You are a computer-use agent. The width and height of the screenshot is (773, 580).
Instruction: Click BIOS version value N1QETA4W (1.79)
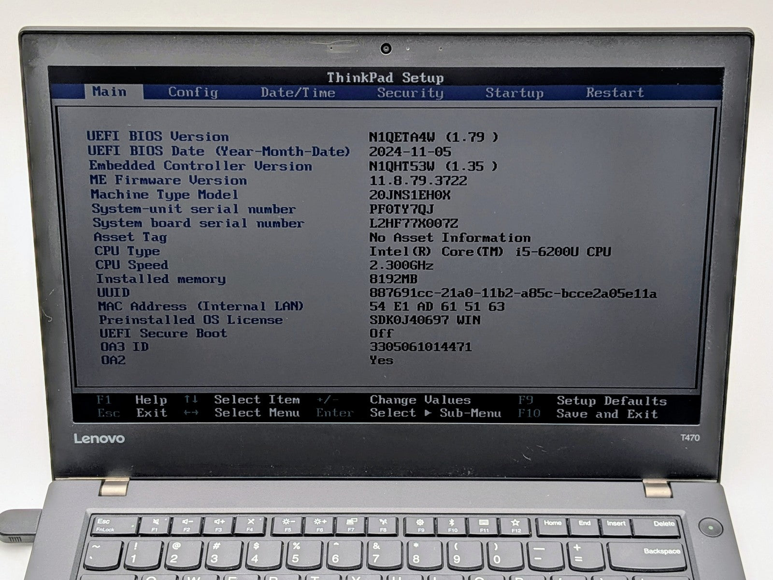433,137
